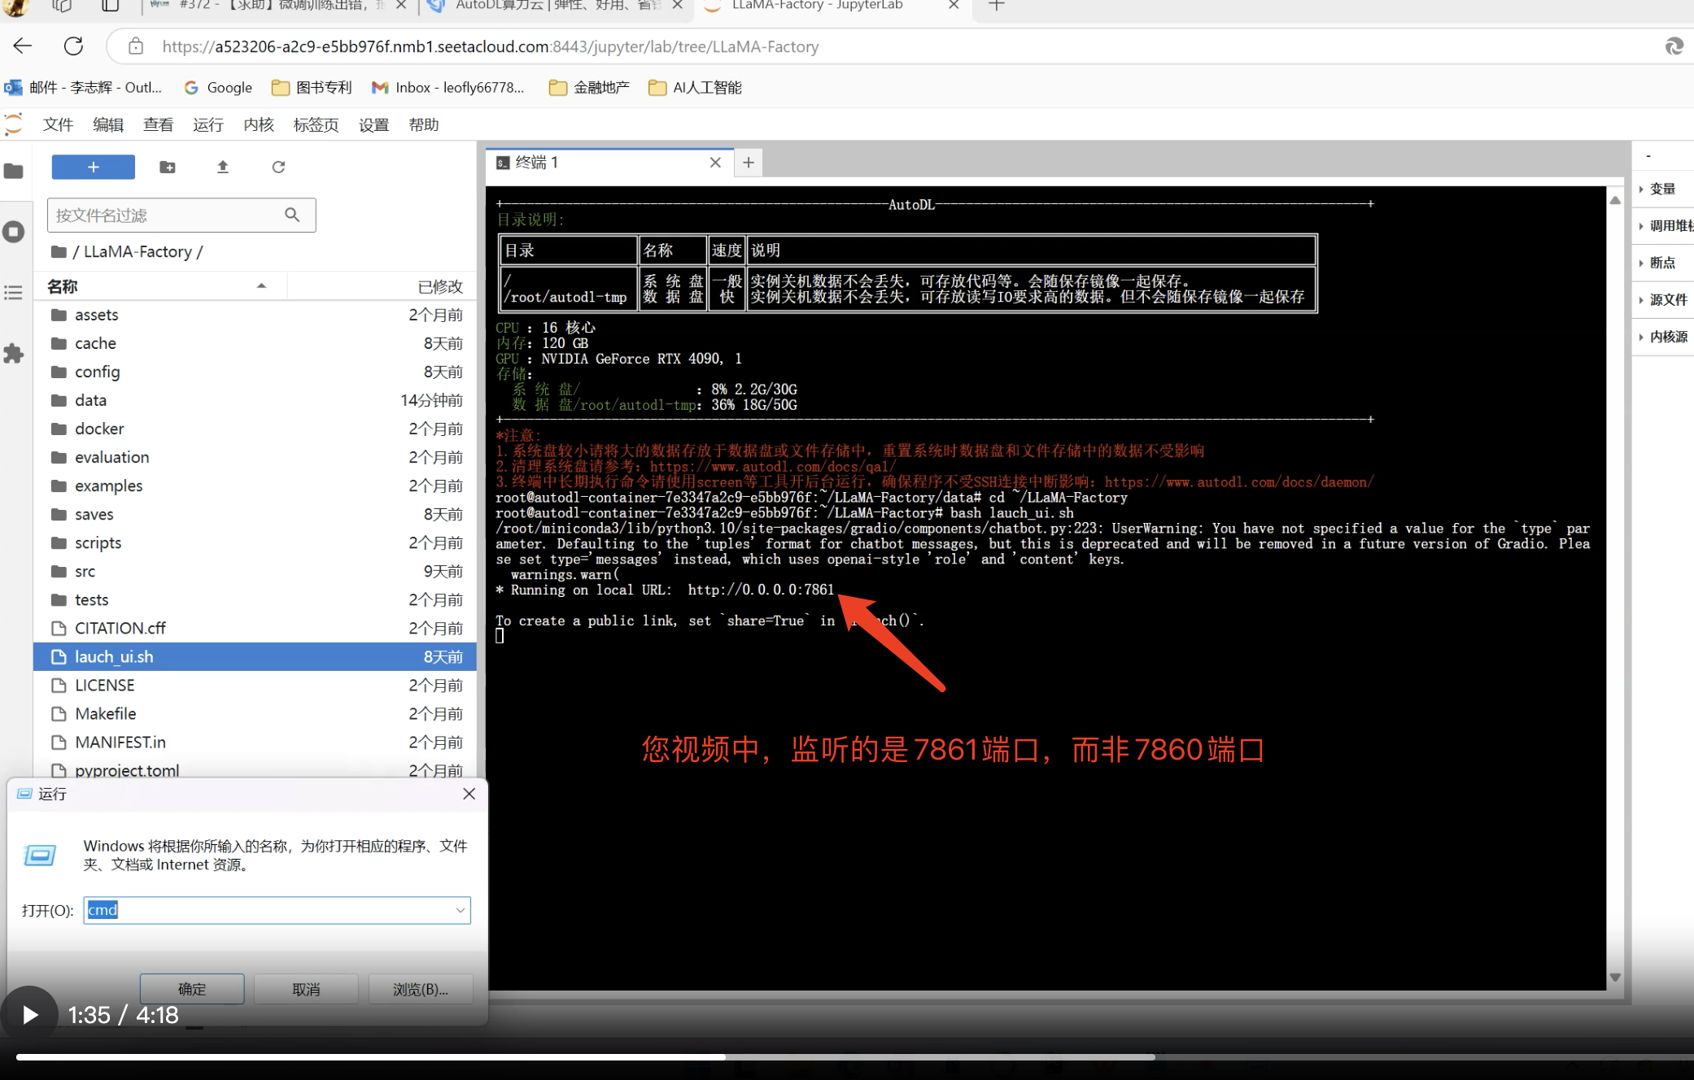Open the Inbox Gmail bookmark
This screenshot has width=1694, height=1080.
click(448, 88)
